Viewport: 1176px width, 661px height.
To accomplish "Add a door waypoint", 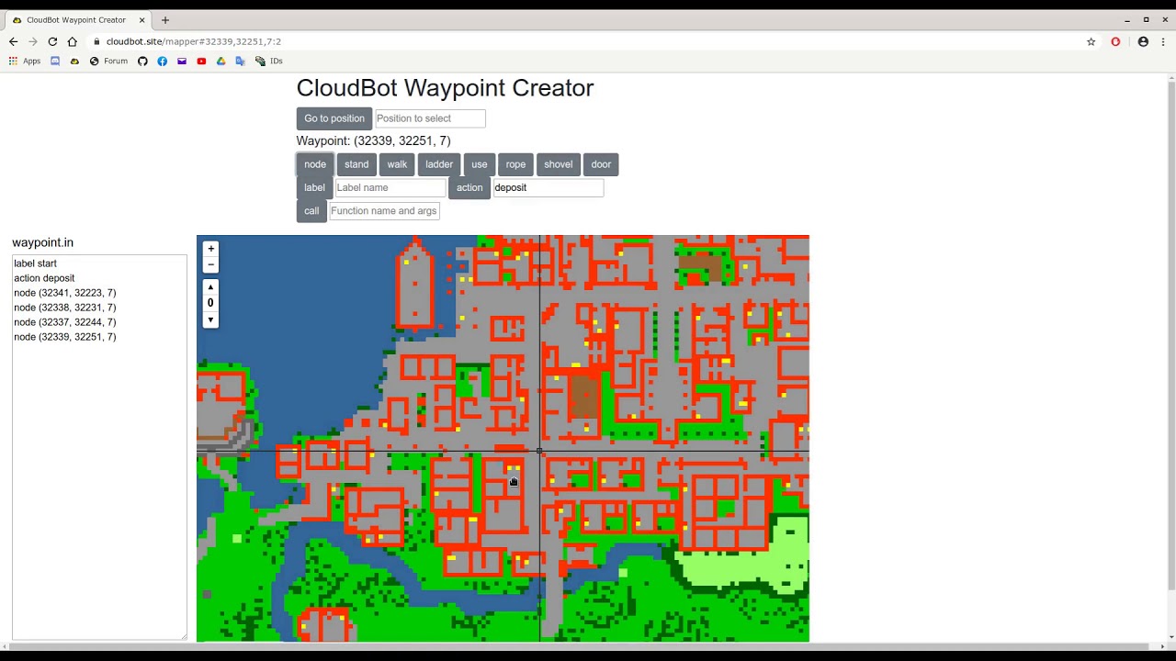I will (601, 164).
